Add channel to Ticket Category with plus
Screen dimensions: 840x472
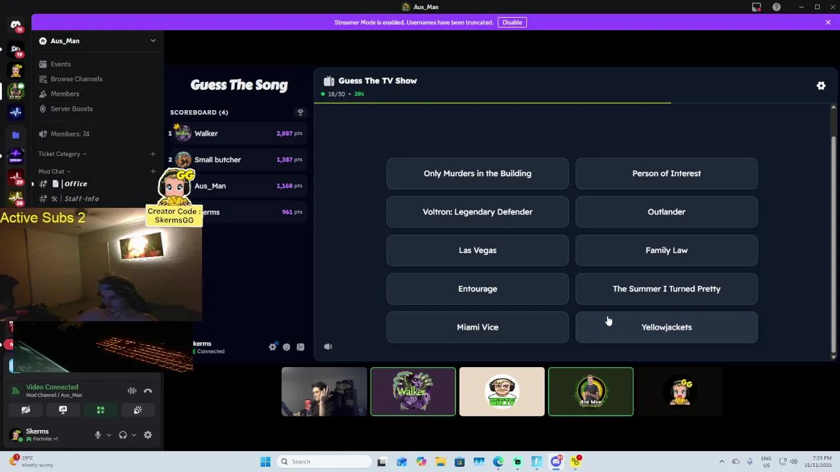[153, 154]
